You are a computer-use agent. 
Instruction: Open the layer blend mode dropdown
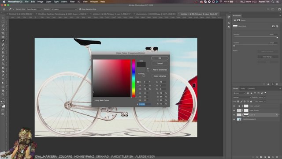pos(242,97)
